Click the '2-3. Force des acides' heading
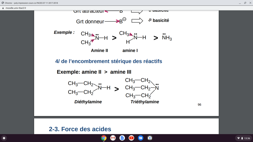 (x=80, y=129)
